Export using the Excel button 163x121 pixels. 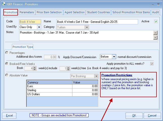pos(9,115)
